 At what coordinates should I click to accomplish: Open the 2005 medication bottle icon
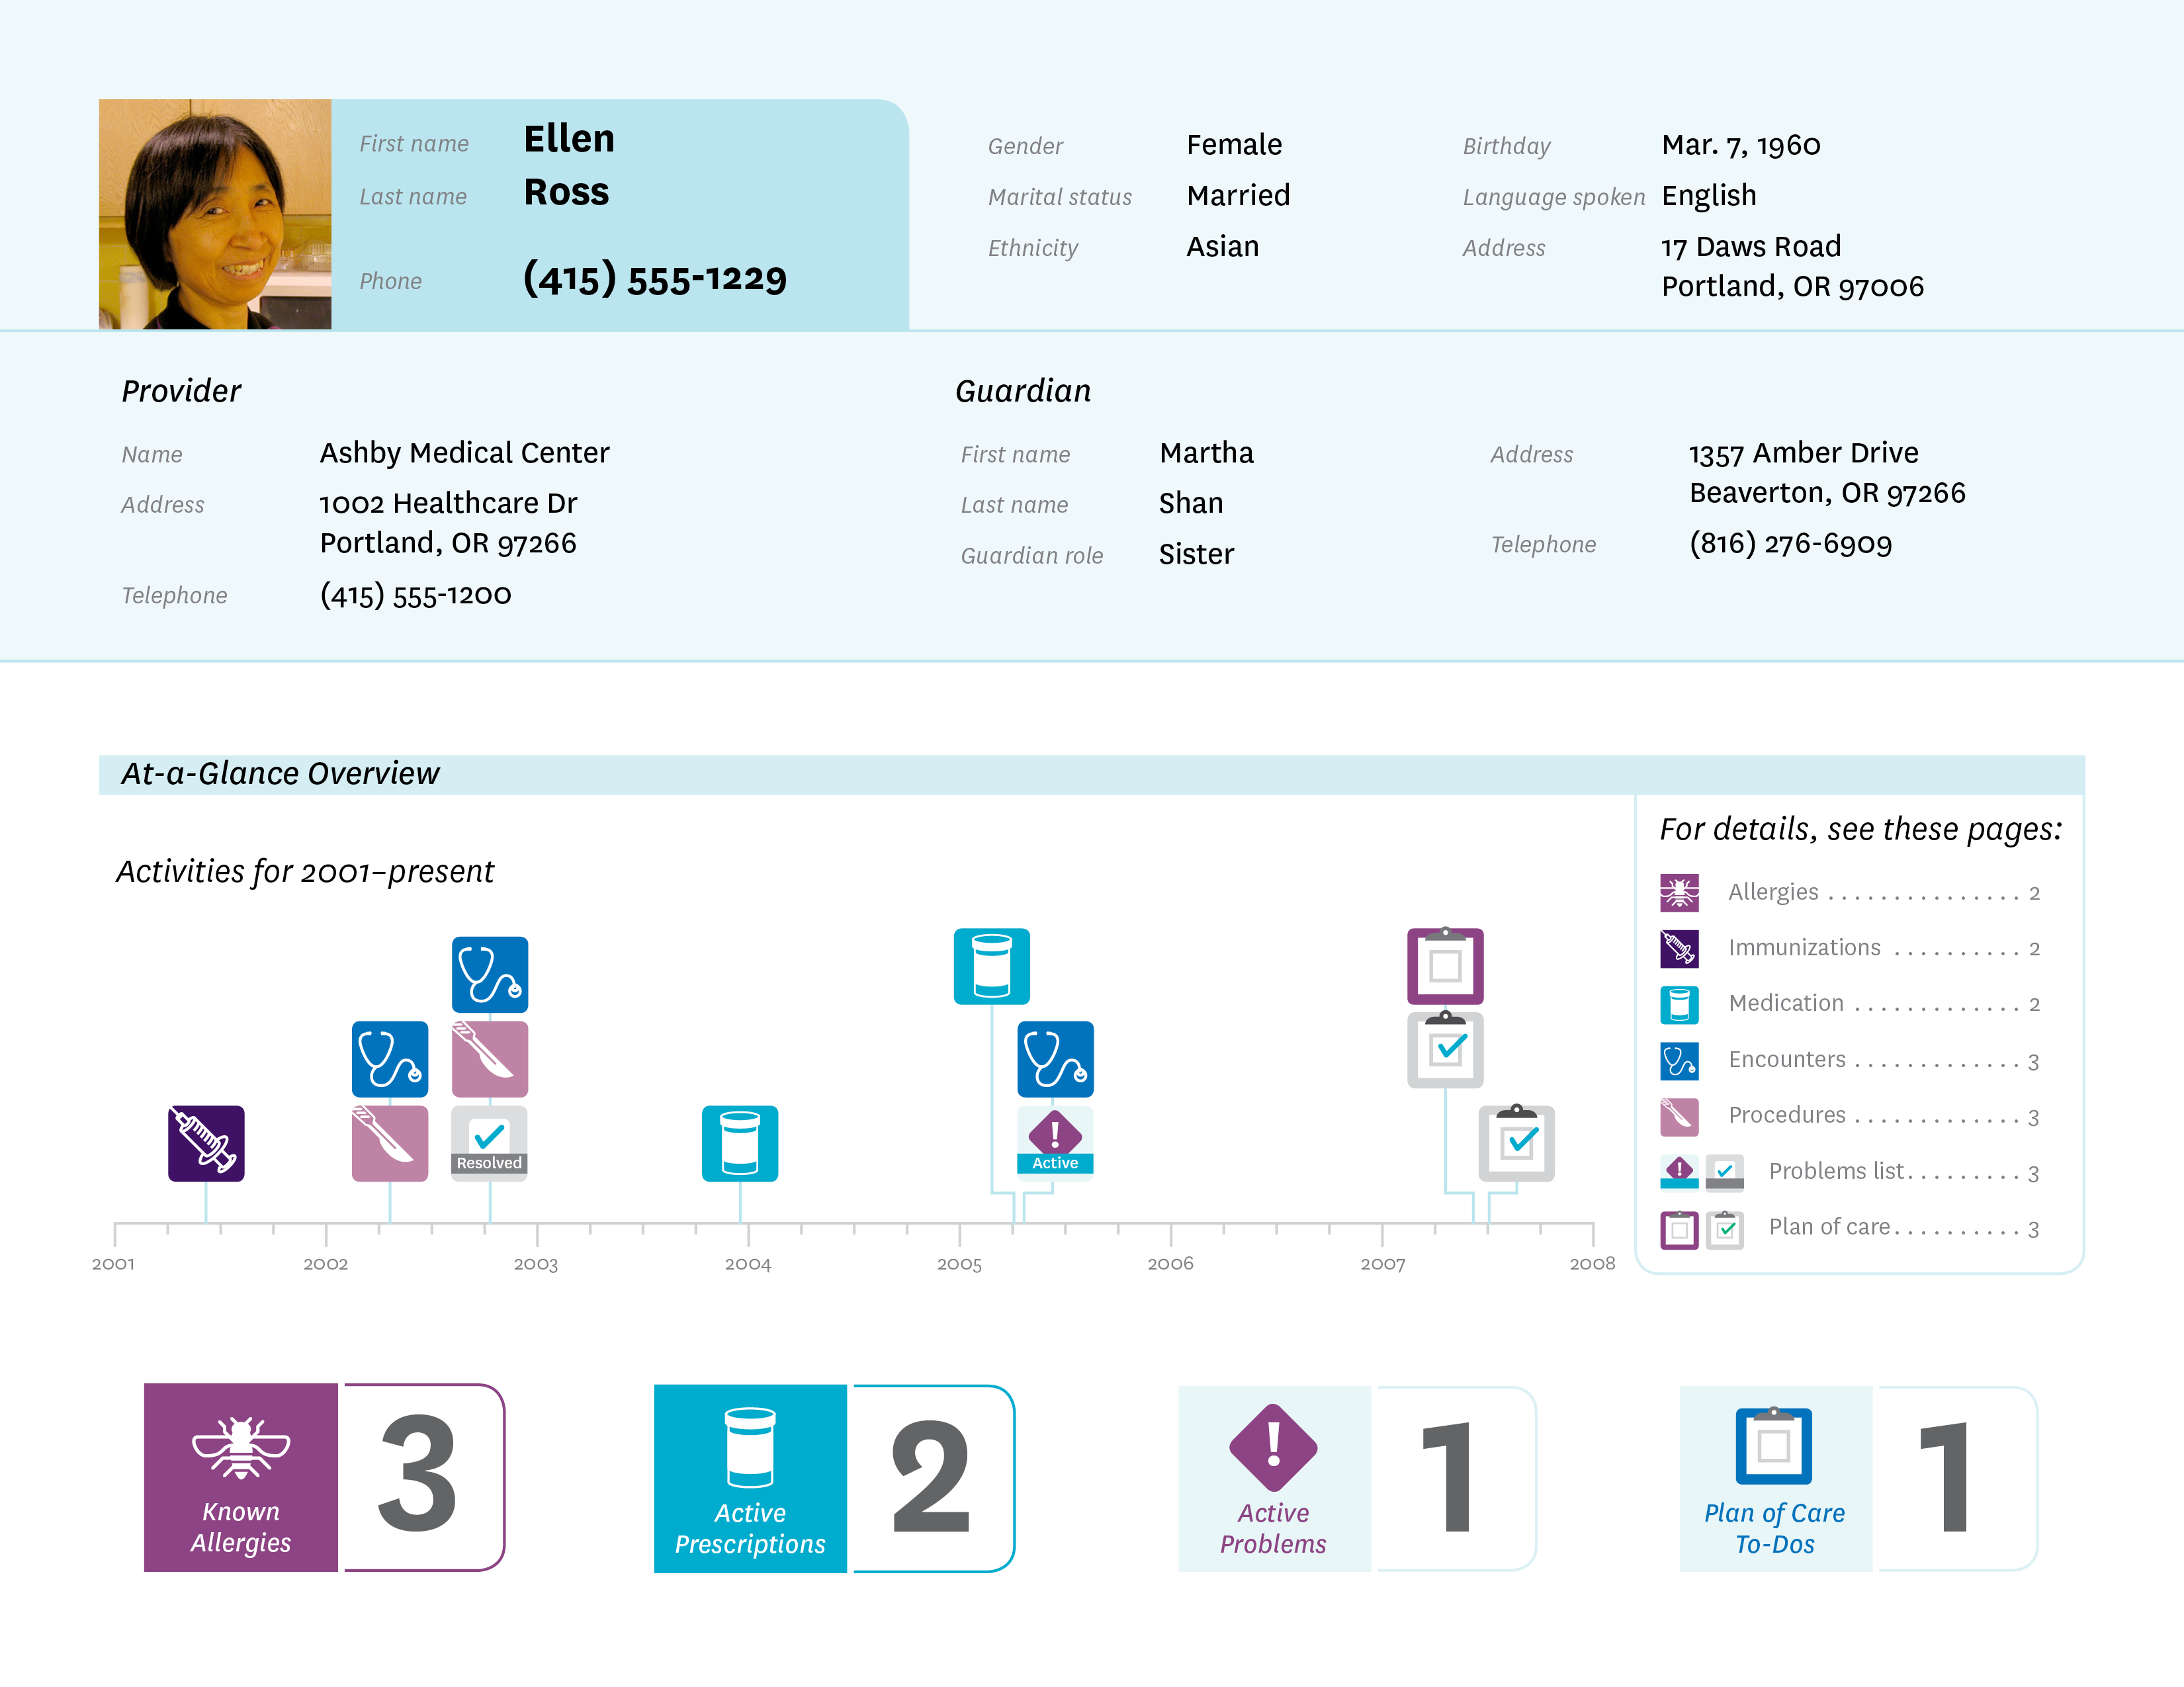tap(991, 966)
